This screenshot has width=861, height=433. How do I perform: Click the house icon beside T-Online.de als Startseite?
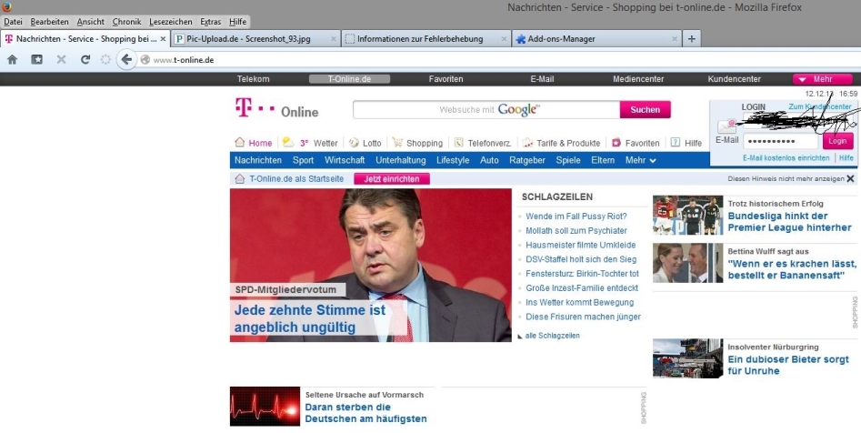[x=239, y=178]
